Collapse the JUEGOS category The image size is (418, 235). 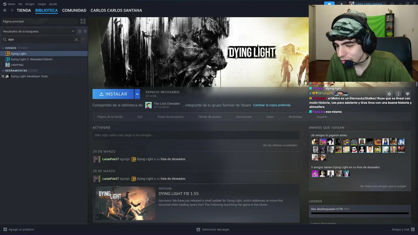[3, 48]
